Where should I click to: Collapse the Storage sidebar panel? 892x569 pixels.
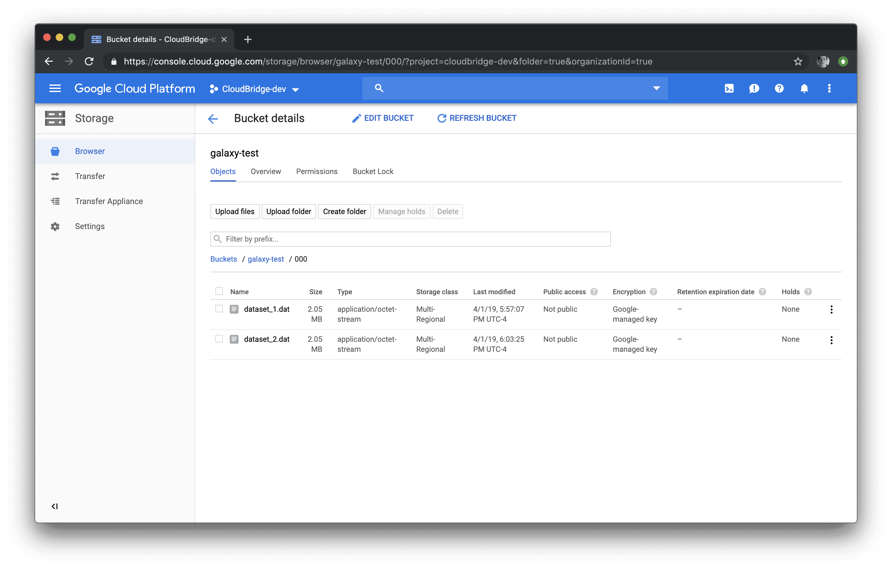55,506
